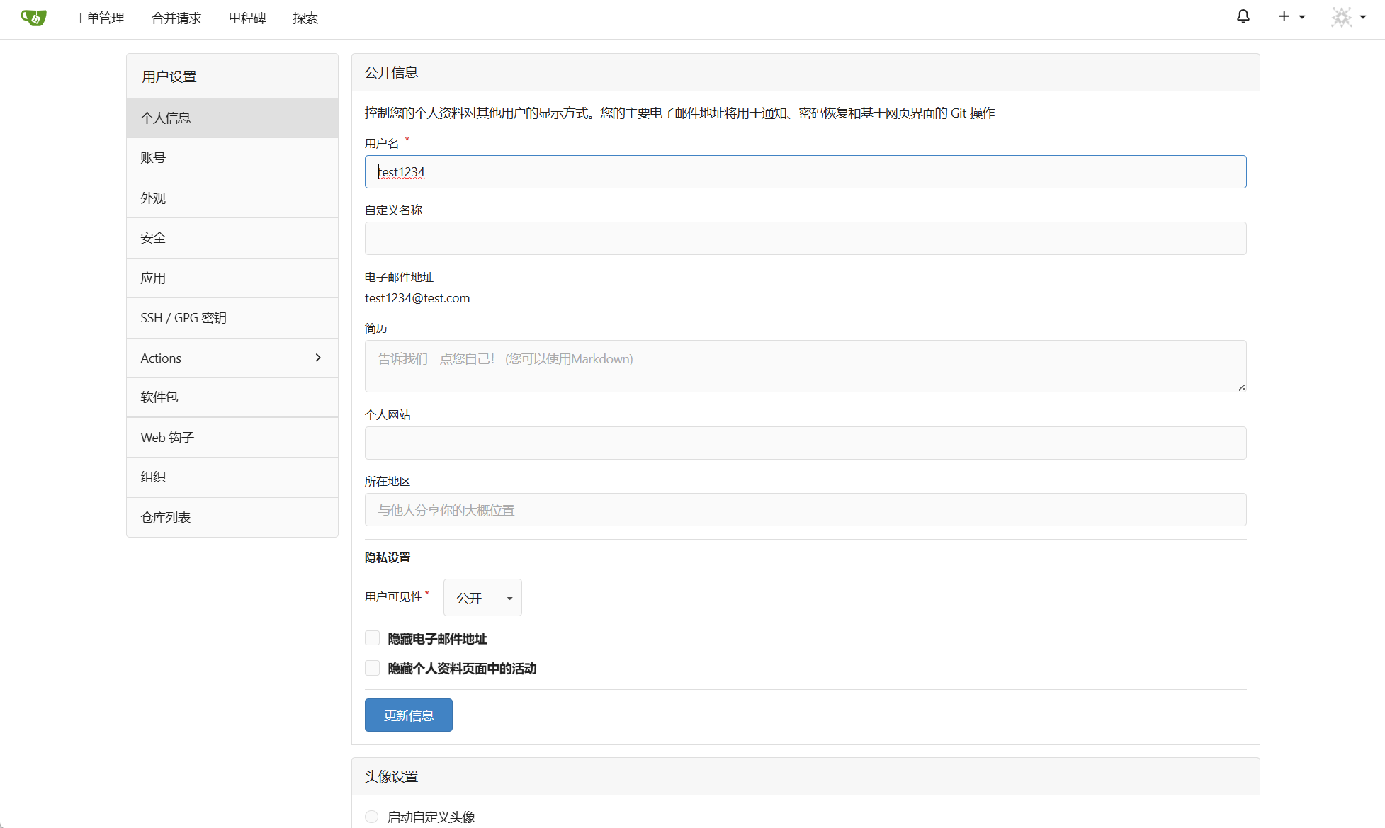
Task: Enable hide email address checkbox
Action: (373, 638)
